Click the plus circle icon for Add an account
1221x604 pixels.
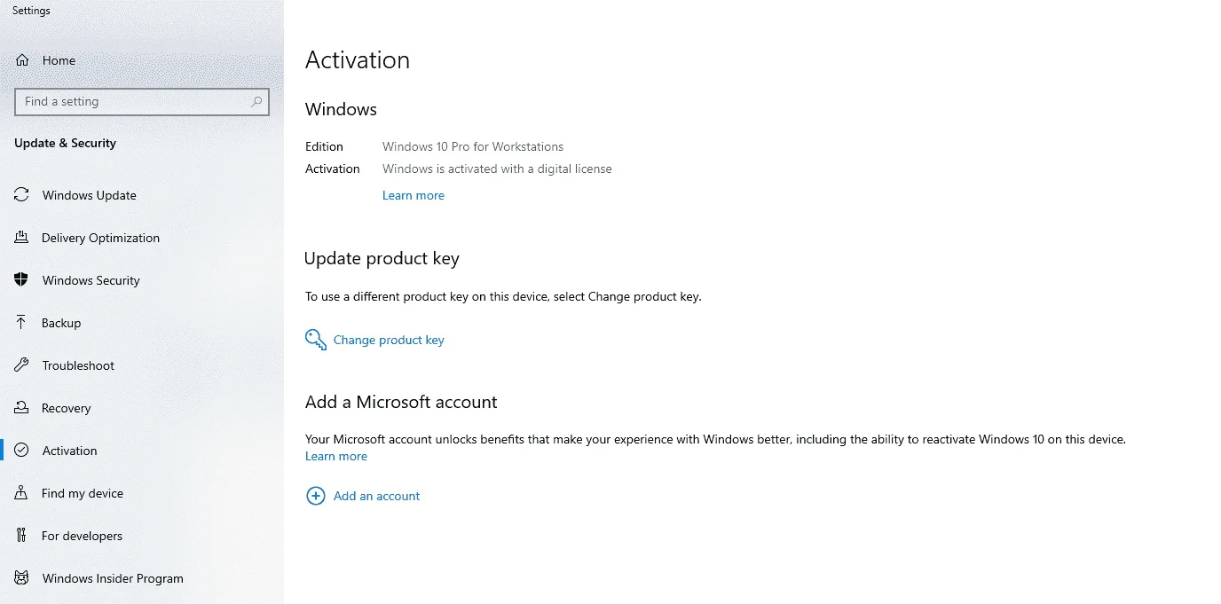[316, 496]
